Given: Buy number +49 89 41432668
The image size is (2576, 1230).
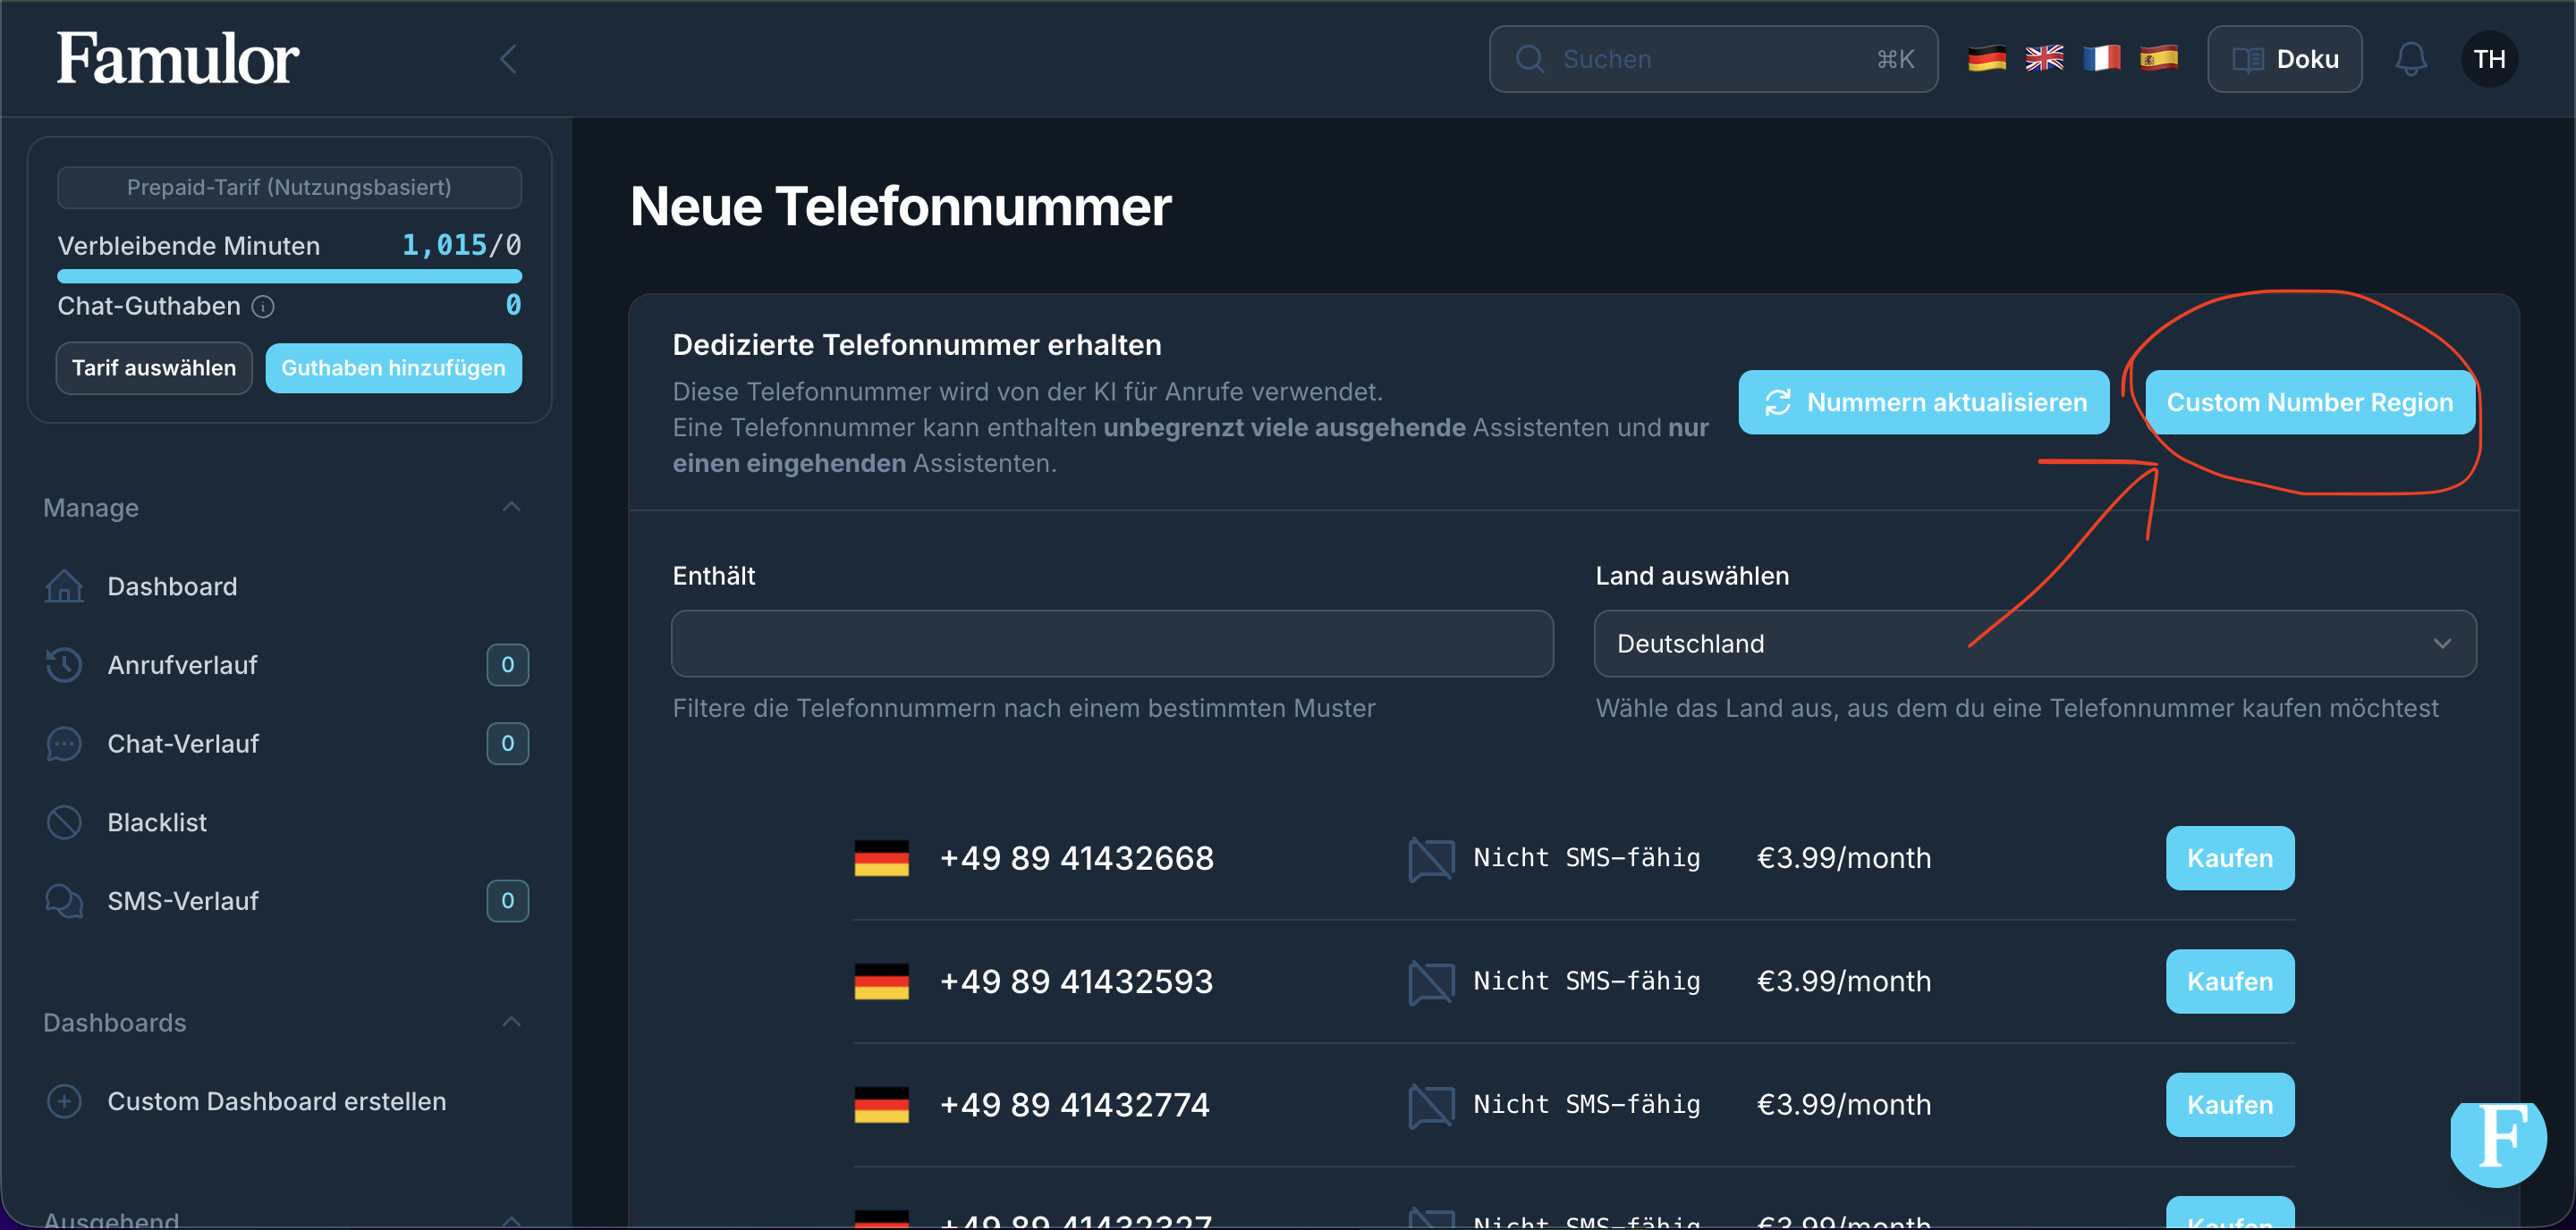Looking at the screenshot, I should (2229, 858).
